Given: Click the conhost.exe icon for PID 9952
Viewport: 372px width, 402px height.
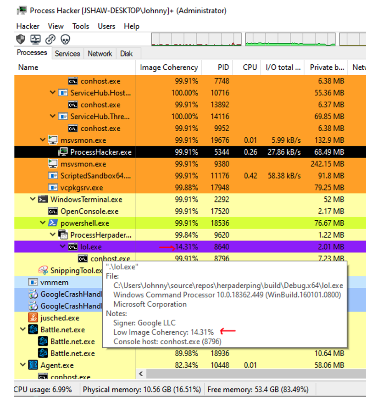Looking at the screenshot, I should pyautogui.click(x=73, y=128).
